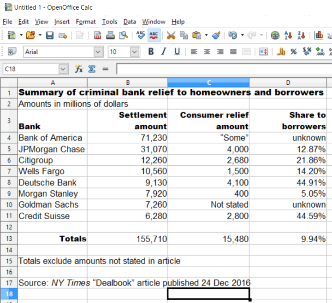Center cell content horizontally
The image size is (332, 303).
(207, 52)
